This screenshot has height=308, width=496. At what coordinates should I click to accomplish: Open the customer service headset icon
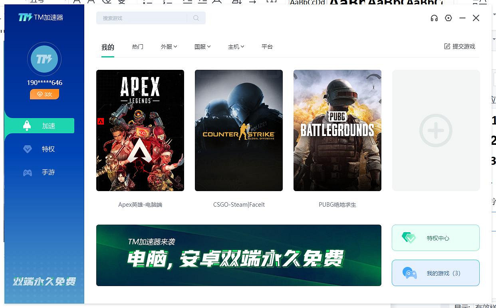(x=434, y=18)
